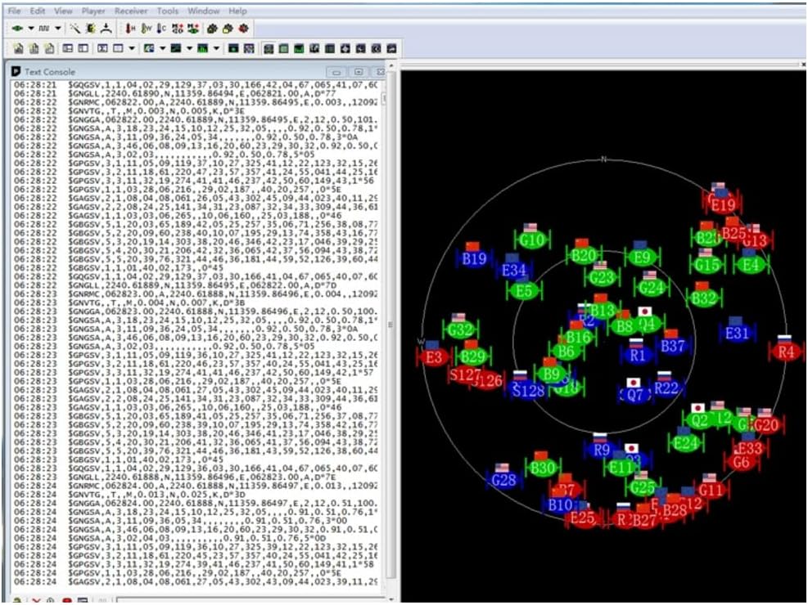
Task: Open the Player menu
Action: click(93, 11)
